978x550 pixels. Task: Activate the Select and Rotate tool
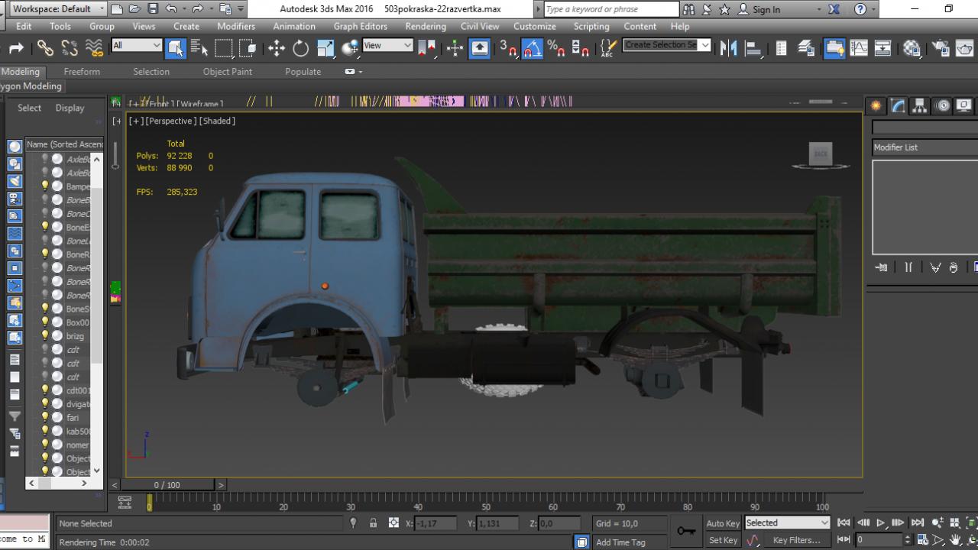pyautogui.click(x=301, y=48)
